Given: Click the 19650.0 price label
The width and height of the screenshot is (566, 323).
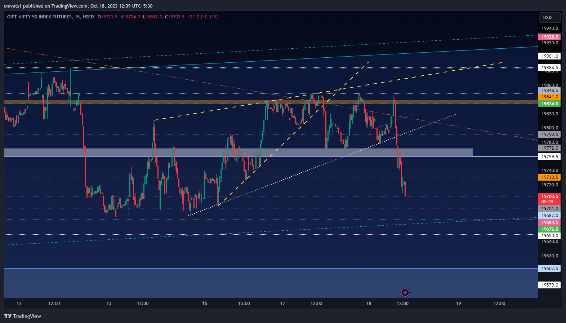Looking at the screenshot, I should [550, 236].
